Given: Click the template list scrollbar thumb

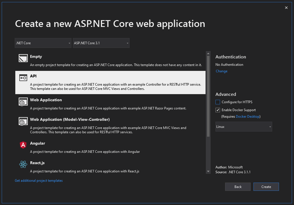Looking at the screenshot, I should click(208, 96).
